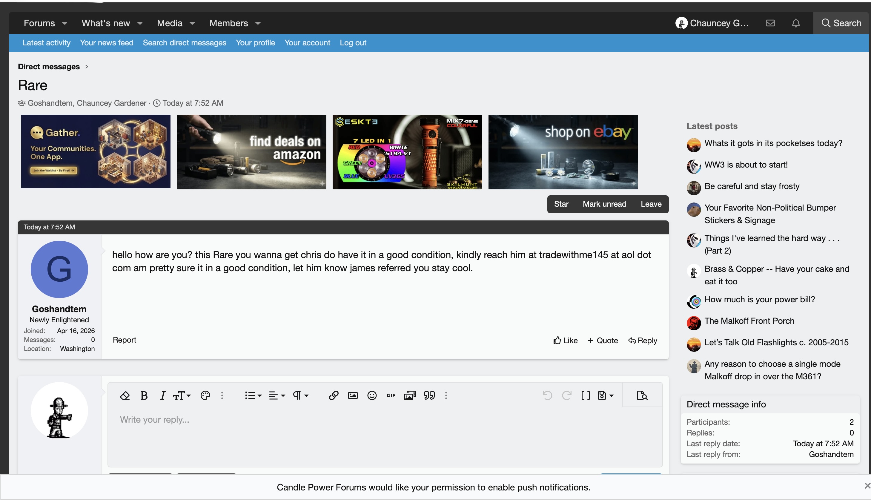Click the avatar beside 'The Malkoff Front Porch'
871x500 pixels.
pyautogui.click(x=694, y=323)
